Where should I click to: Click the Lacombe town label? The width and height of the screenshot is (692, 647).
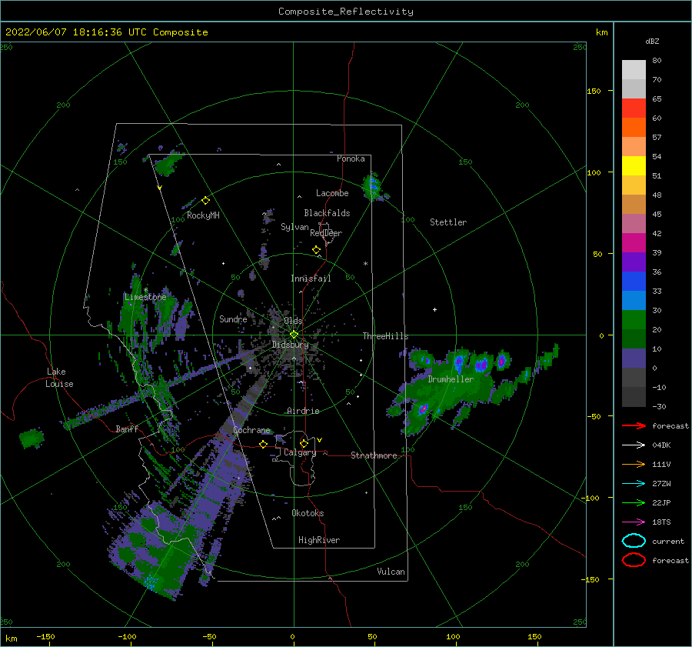point(332,193)
